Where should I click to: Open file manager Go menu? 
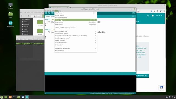pos(32,13)
